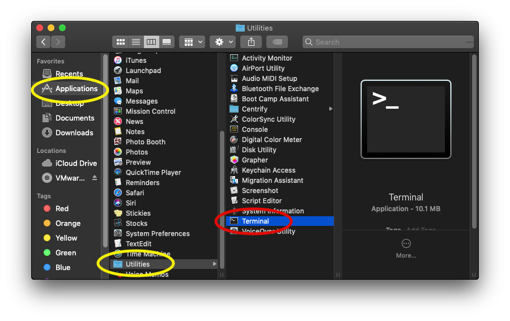Click the More… button in preview
The image size is (510, 321).
tap(406, 248)
